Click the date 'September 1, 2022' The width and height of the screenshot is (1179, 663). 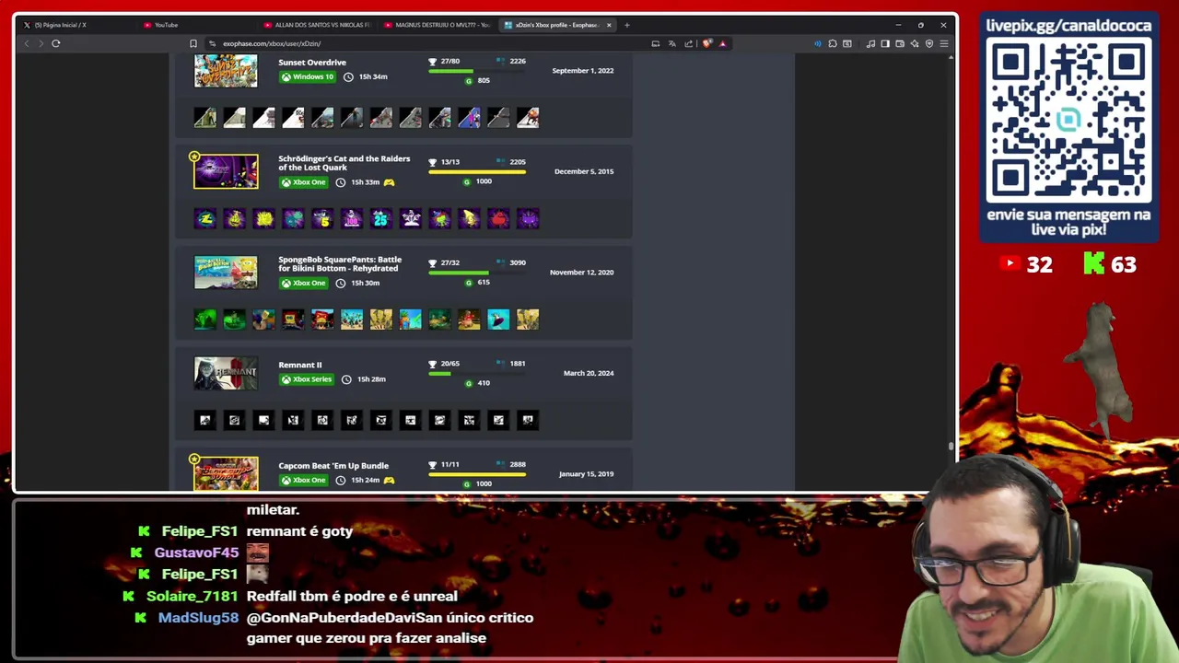[583, 71]
